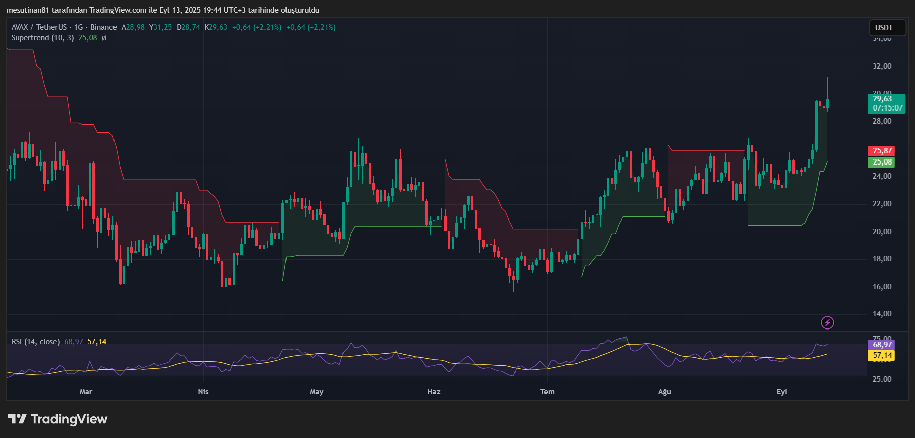Click the 32,00 level on price axis
The height and width of the screenshot is (438, 915).
tap(882, 66)
